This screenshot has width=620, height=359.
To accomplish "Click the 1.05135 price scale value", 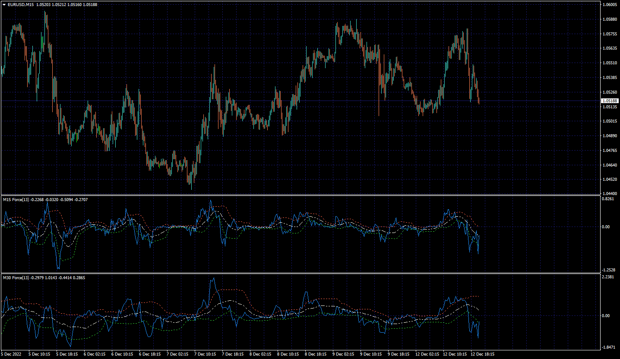I will click(610, 107).
